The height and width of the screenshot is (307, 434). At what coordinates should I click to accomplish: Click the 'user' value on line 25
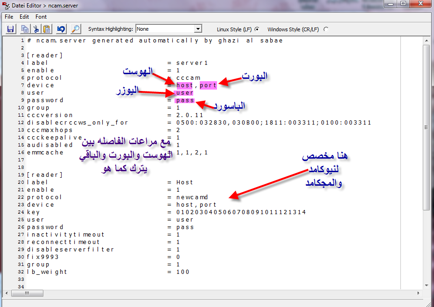[x=185, y=220]
